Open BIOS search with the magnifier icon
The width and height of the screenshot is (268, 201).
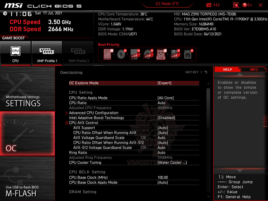click(x=236, y=5)
